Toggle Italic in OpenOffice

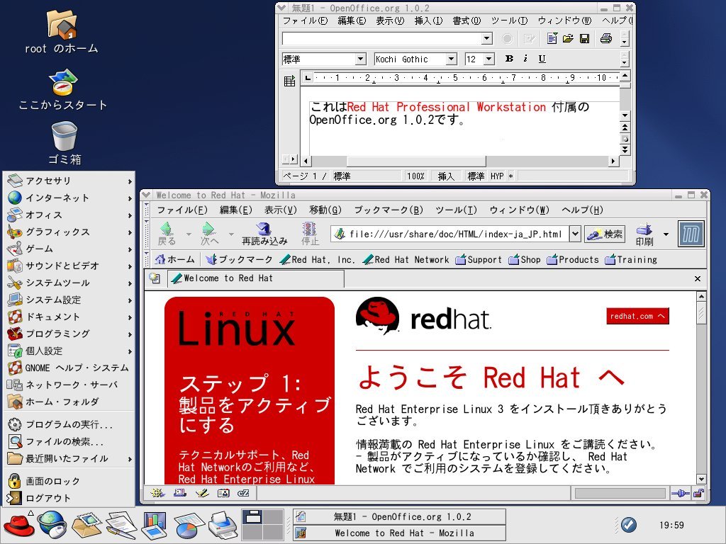[x=525, y=59]
